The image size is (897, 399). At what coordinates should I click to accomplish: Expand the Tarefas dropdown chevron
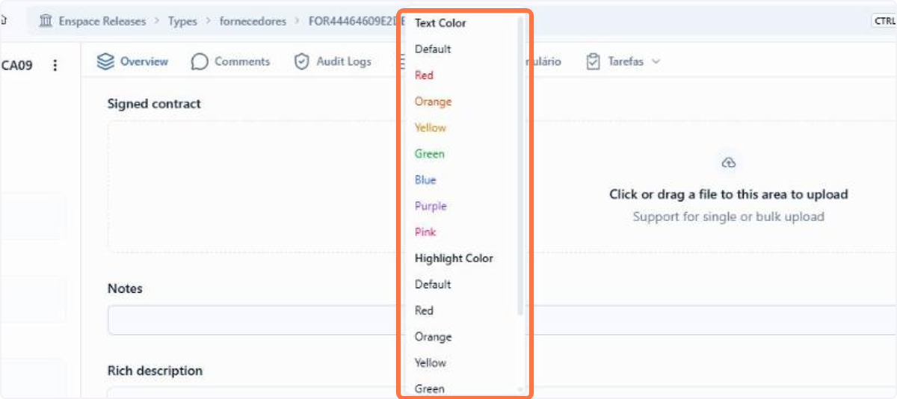656,61
